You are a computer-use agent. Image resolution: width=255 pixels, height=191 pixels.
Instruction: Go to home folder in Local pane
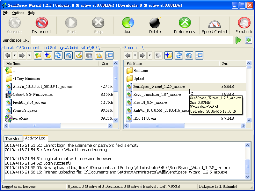(x=69, y=55)
